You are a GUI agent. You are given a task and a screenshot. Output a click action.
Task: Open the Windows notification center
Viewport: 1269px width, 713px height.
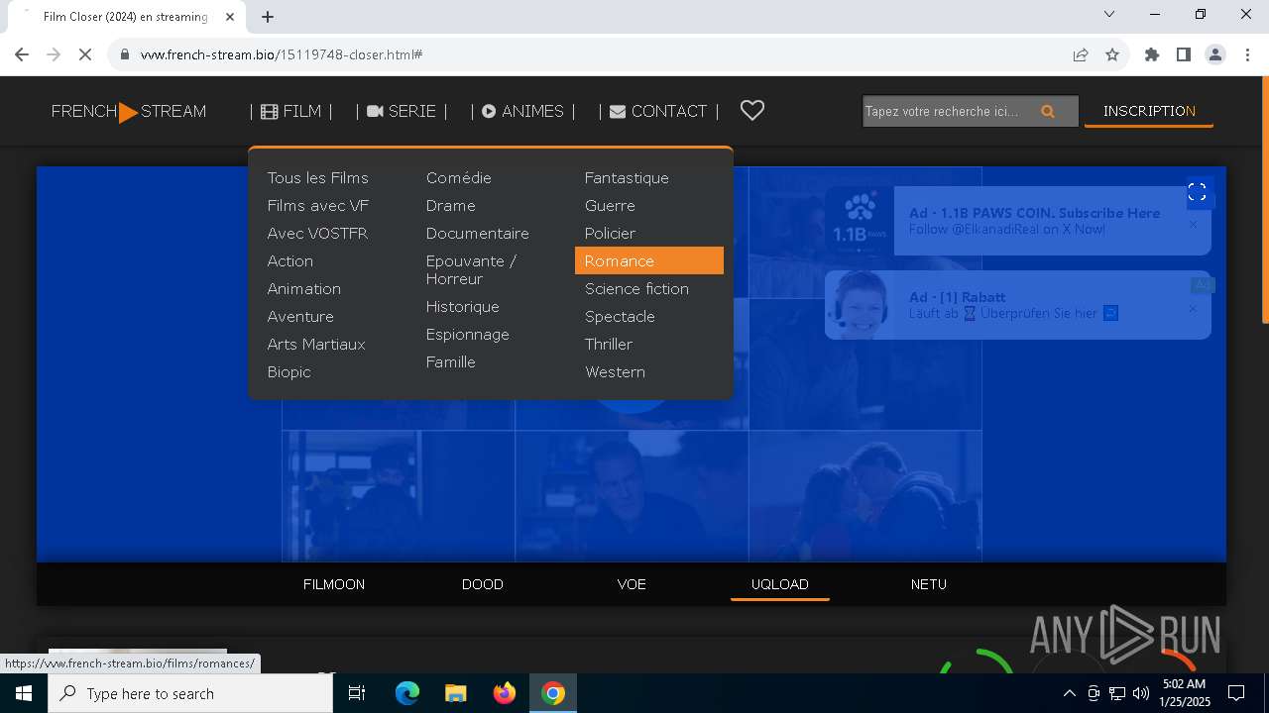[1236, 693]
